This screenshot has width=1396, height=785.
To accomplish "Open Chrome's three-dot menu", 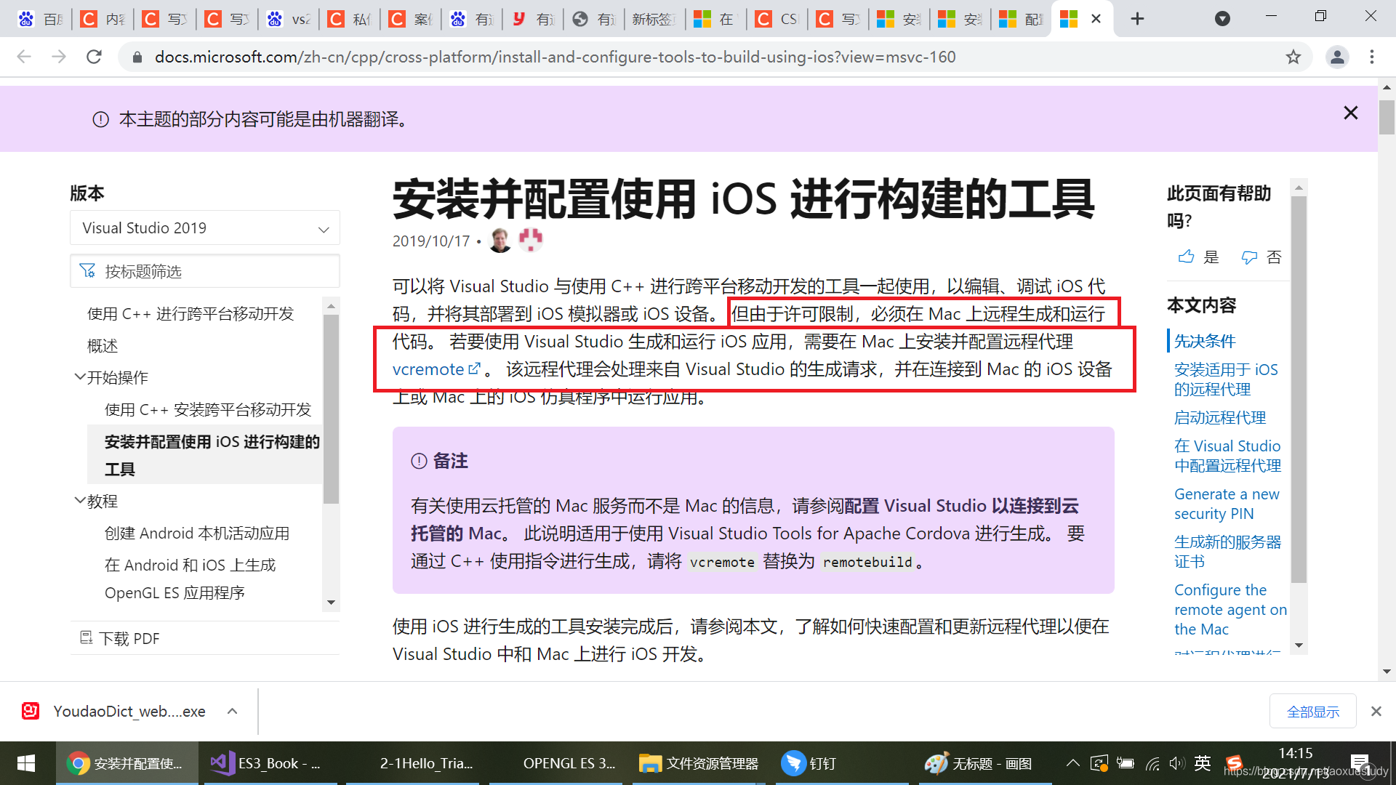I will (x=1372, y=57).
